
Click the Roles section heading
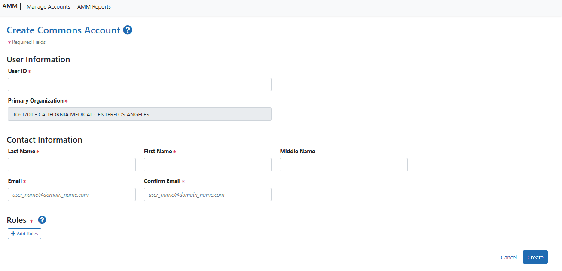[17, 220]
